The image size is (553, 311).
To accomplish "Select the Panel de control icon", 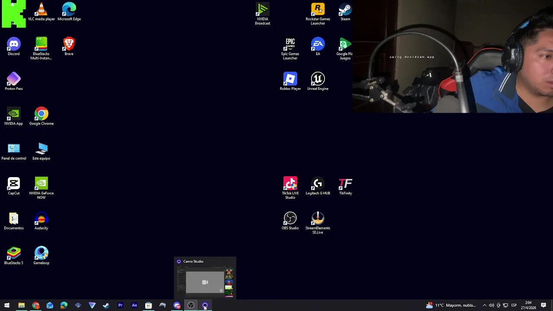I will 14,151.
